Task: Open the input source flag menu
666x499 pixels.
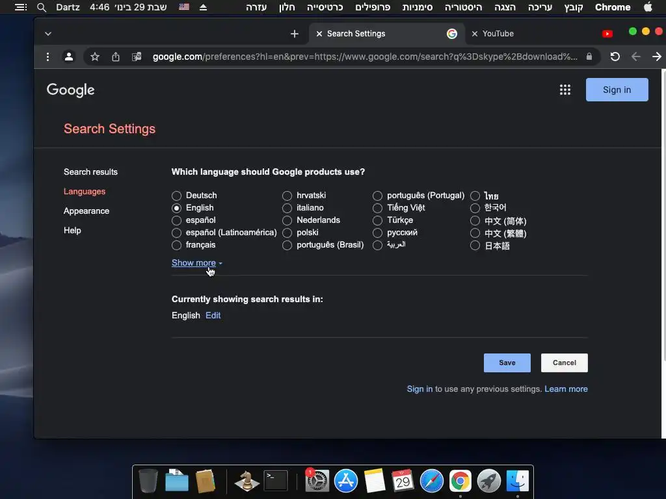Action: click(184, 6)
